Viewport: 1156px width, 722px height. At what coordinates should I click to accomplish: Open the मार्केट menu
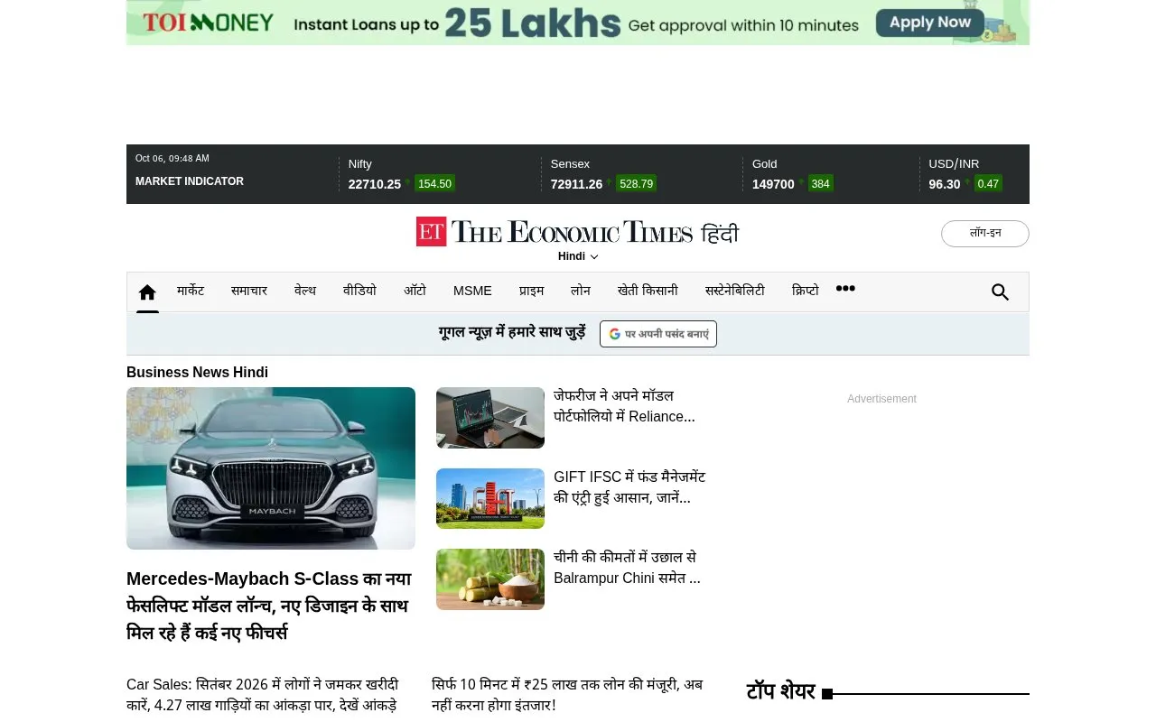pyautogui.click(x=191, y=291)
